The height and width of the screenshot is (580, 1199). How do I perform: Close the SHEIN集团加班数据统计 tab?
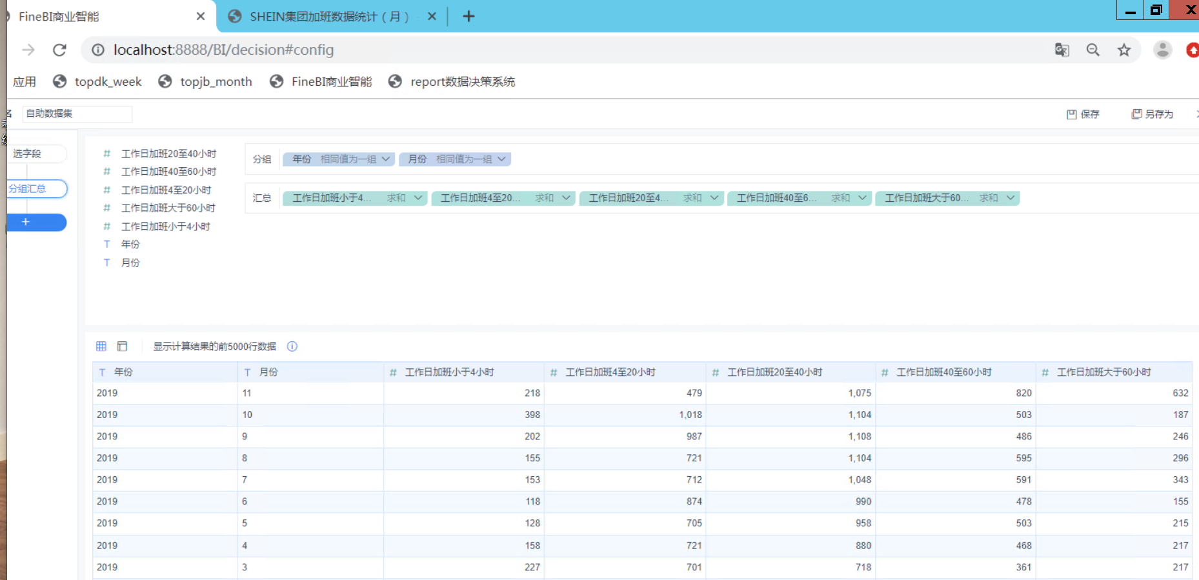click(x=432, y=16)
